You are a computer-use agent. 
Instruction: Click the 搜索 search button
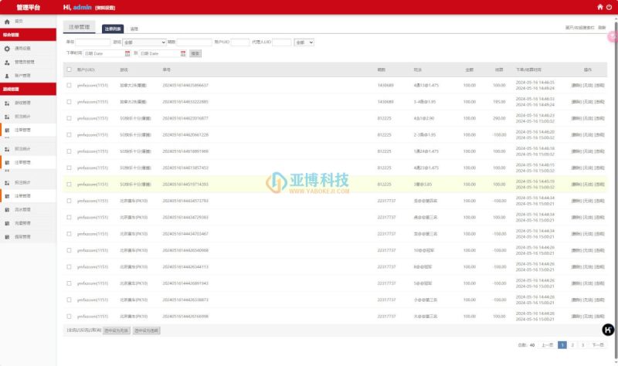195,53
